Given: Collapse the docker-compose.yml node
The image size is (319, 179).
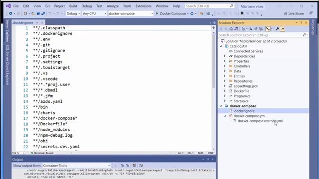Looking at the screenshot, I should tap(225, 116).
